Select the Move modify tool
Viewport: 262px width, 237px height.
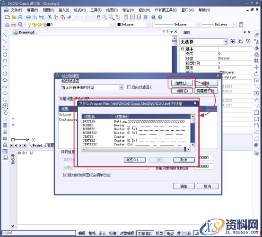[256, 67]
